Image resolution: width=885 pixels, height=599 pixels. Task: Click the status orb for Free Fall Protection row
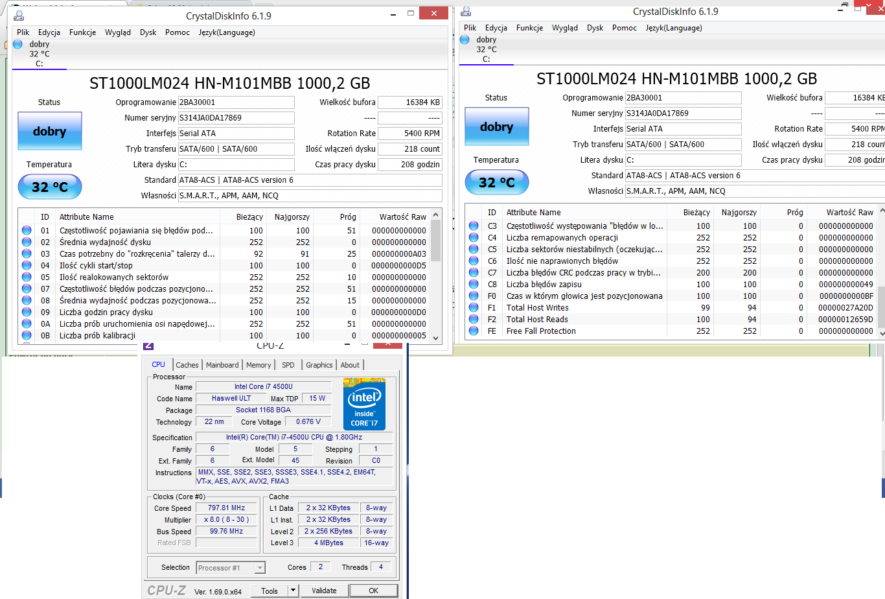(474, 331)
